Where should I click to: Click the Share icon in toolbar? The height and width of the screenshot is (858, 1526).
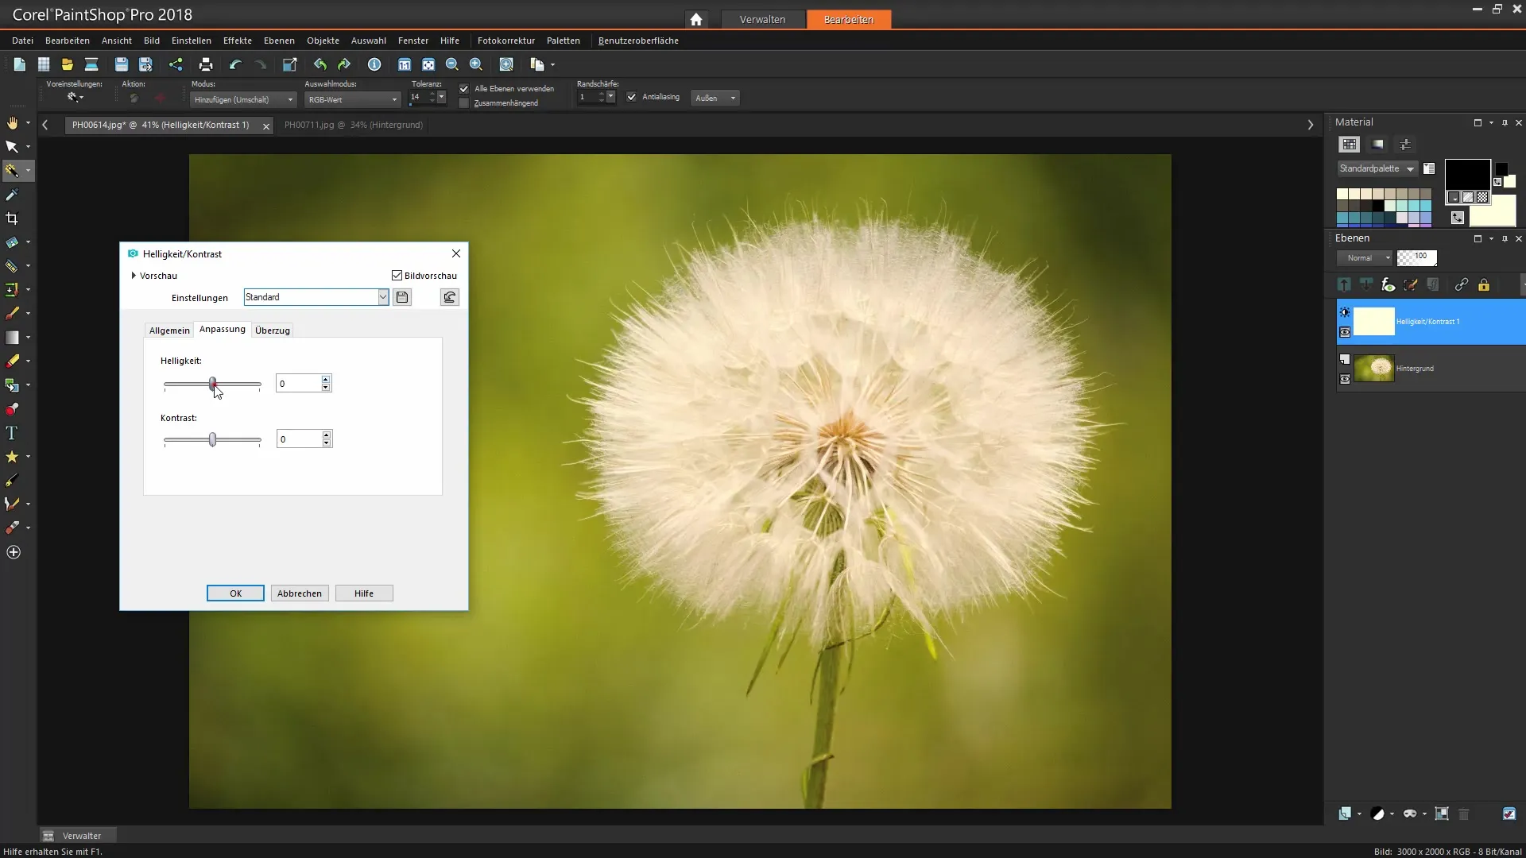tap(176, 64)
